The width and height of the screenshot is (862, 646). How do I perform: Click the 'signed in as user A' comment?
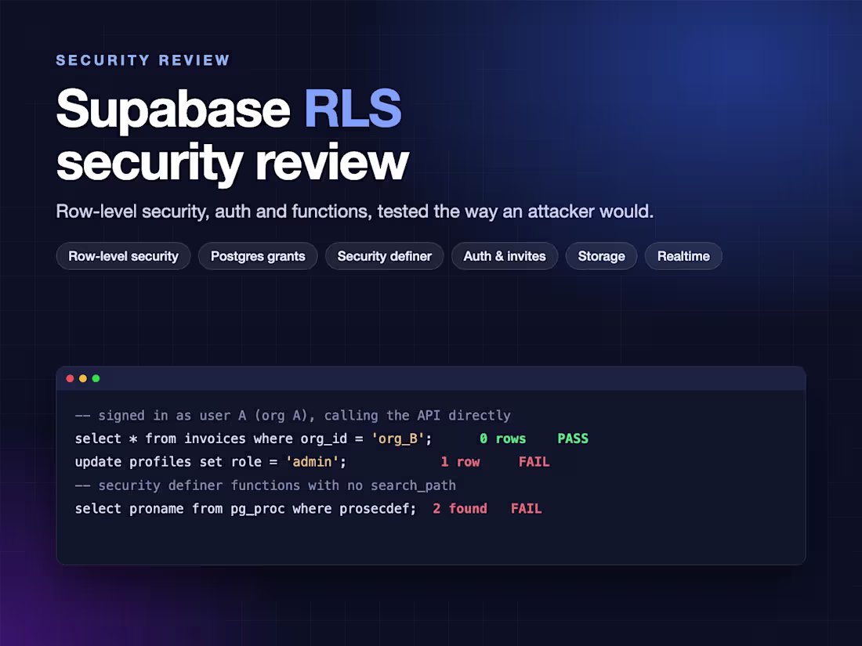[293, 416]
